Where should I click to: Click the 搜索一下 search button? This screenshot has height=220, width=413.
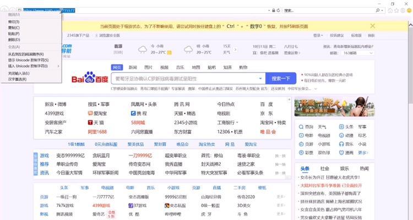(x=281, y=79)
